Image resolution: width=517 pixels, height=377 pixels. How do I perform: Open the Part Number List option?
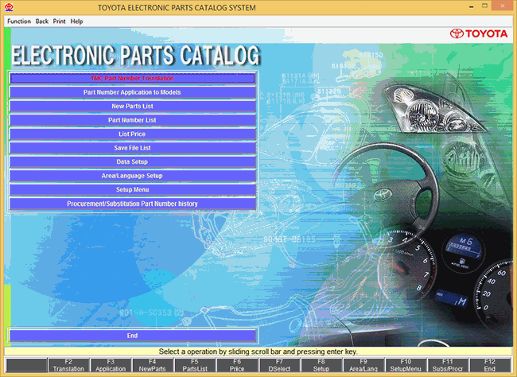[x=132, y=120]
